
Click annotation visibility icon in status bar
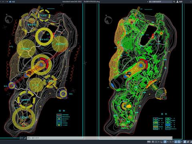(x=185, y=142)
